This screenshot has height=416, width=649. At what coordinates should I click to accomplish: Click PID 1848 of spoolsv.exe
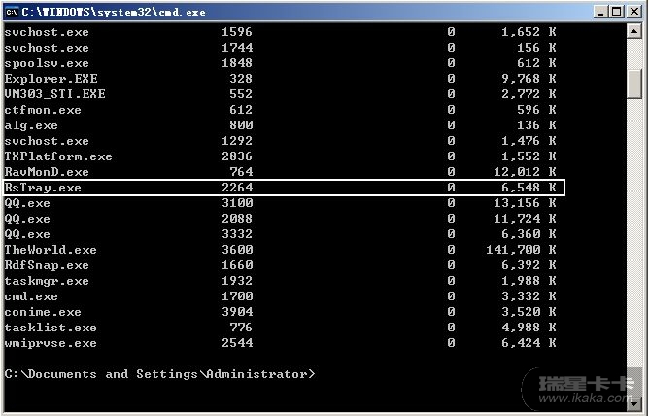tap(237, 63)
